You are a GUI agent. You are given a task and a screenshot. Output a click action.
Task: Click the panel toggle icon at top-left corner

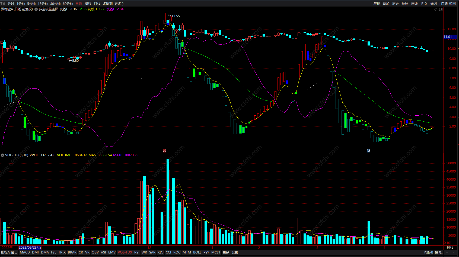point(3,4)
